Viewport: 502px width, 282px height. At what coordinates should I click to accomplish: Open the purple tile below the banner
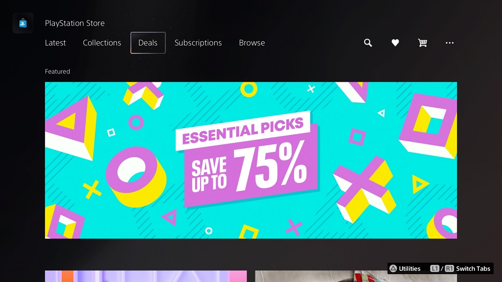tap(146, 276)
